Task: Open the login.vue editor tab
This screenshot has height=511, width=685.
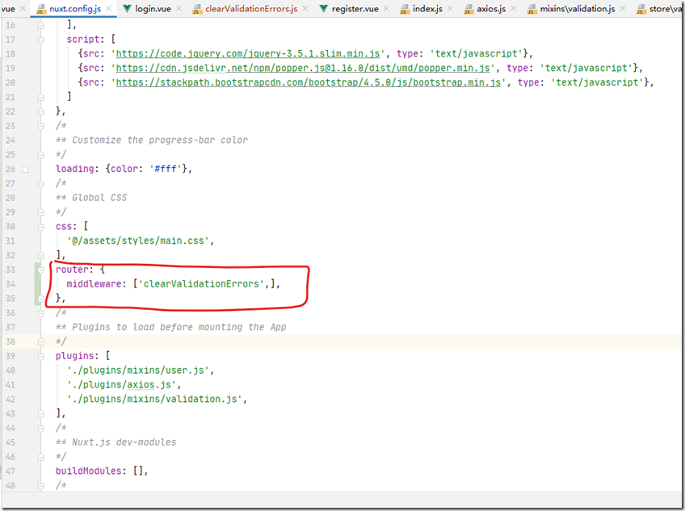Action: [x=153, y=8]
